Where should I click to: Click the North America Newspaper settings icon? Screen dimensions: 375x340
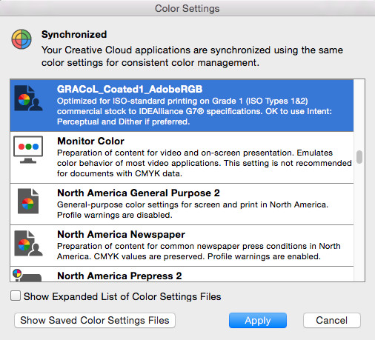click(28, 244)
